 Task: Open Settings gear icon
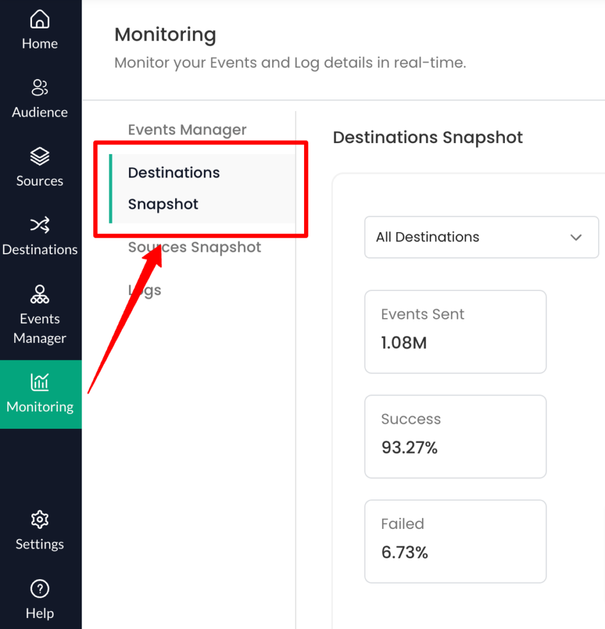[x=40, y=520]
